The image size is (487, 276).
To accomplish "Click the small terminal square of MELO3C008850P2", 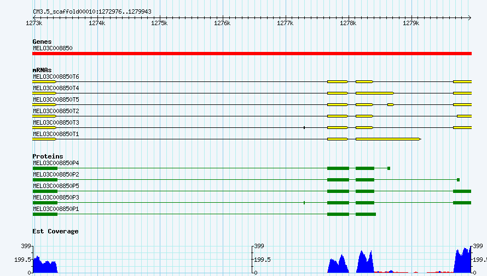I will click(x=458, y=180).
